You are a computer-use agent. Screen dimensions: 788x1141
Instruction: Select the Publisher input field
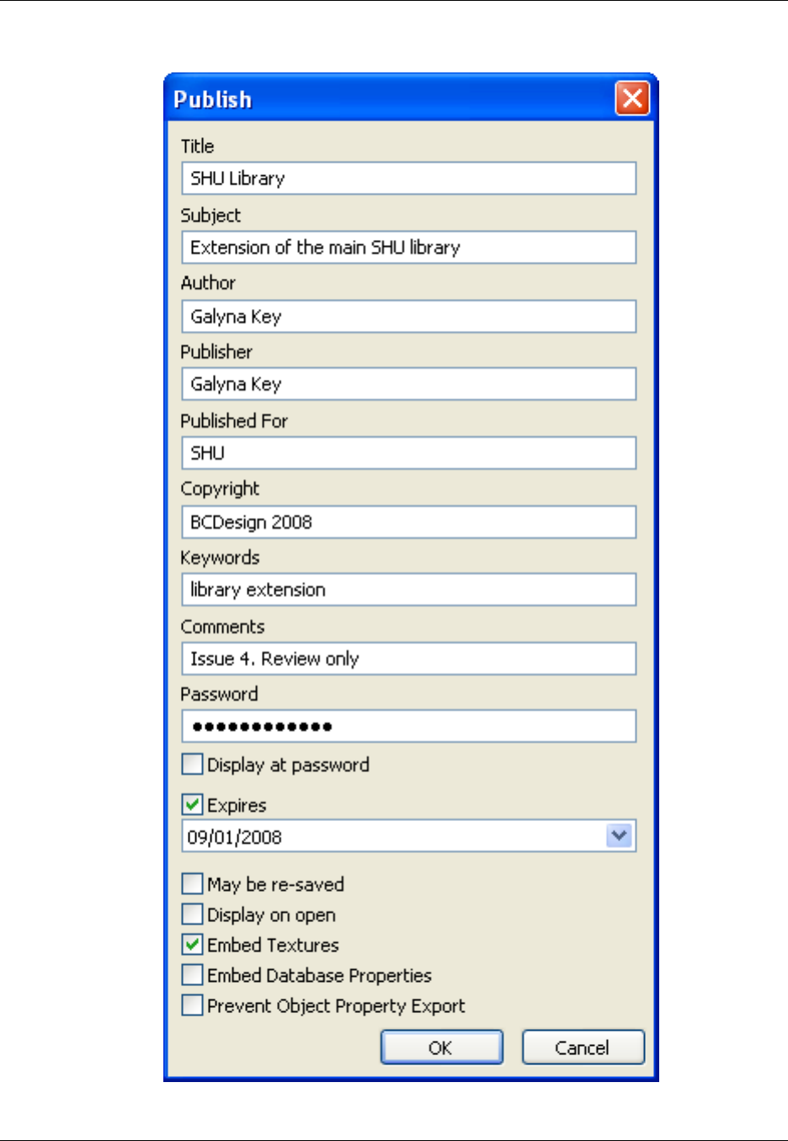pos(408,384)
